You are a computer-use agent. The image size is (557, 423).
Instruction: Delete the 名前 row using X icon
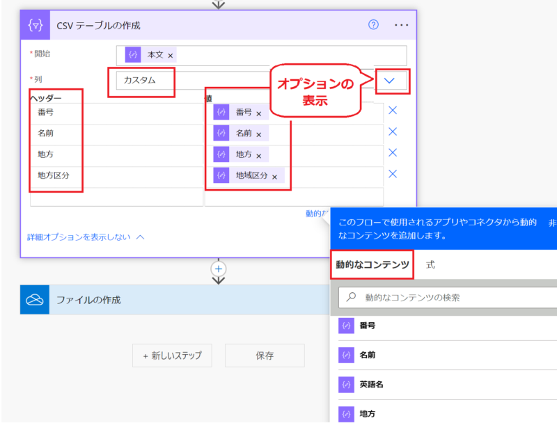click(393, 132)
